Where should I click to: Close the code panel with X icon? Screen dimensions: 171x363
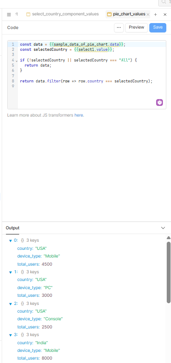165,15
